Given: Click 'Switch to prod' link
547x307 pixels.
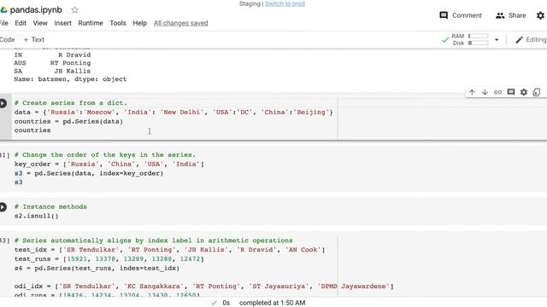Looking at the screenshot, I should coord(285,3).
